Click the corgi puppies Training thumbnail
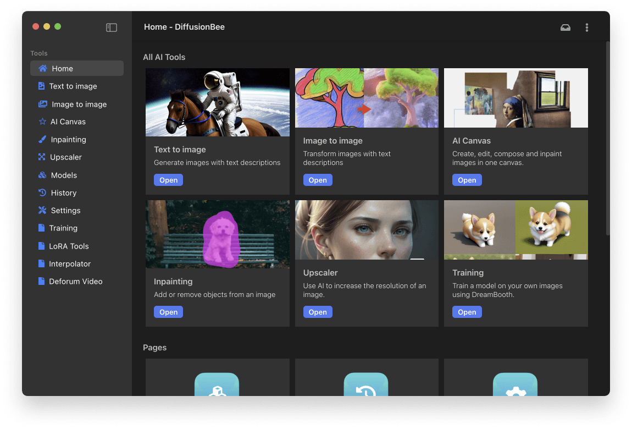632x429 pixels. click(x=516, y=230)
